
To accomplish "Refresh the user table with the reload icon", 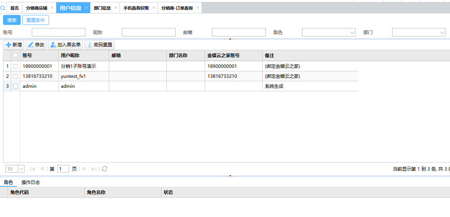I will coord(105,169).
